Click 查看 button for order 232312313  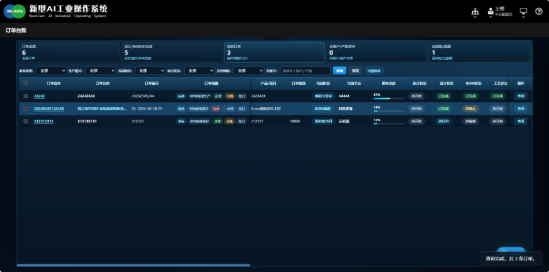pyautogui.click(x=521, y=121)
